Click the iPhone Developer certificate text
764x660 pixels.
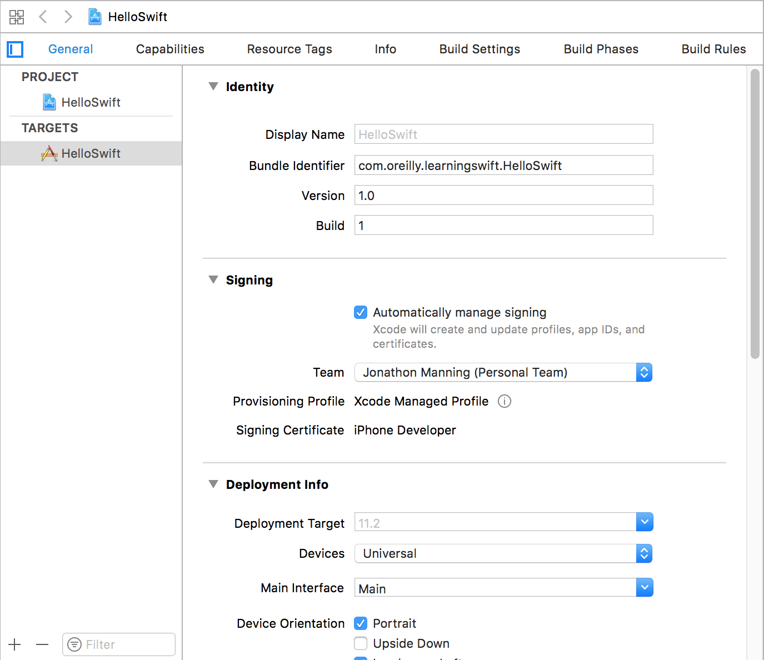click(x=405, y=430)
